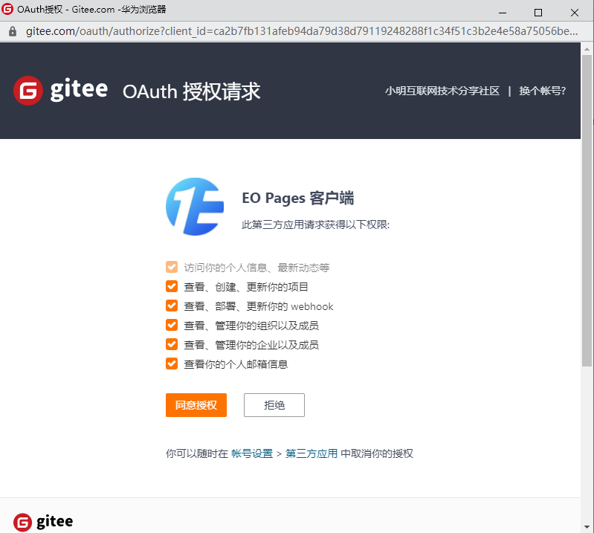Screen dimensions: 594x533
Task: Minimize the browser window
Action: 503,13
